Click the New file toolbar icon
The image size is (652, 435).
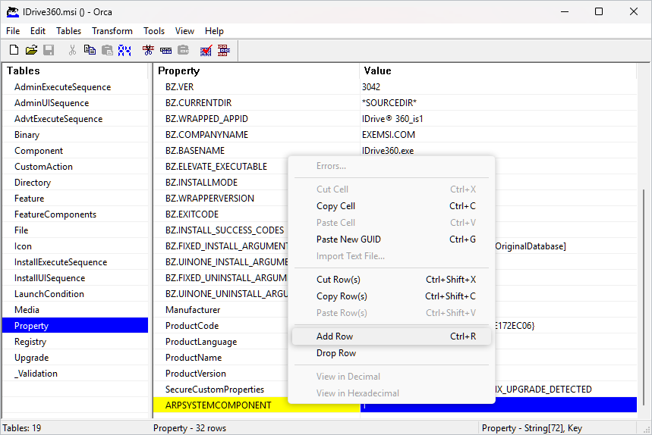pyautogui.click(x=14, y=50)
